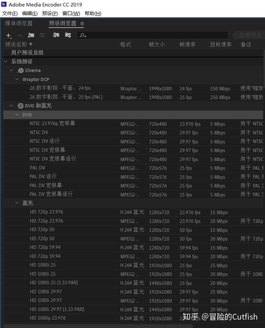This screenshot has width=265, height=328.
Task: Select the PAL DV 宽银幕逐行 preset
Action: (x=133, y=194)
